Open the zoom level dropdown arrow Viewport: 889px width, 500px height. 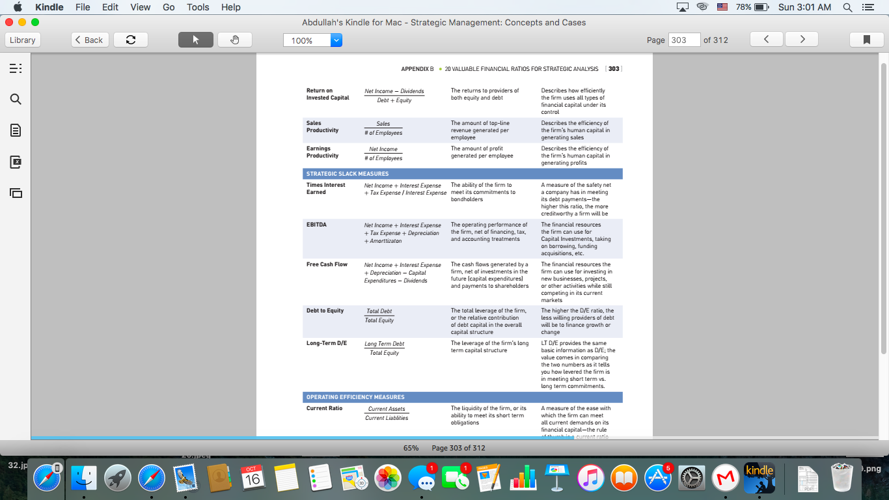pos(336,40)
